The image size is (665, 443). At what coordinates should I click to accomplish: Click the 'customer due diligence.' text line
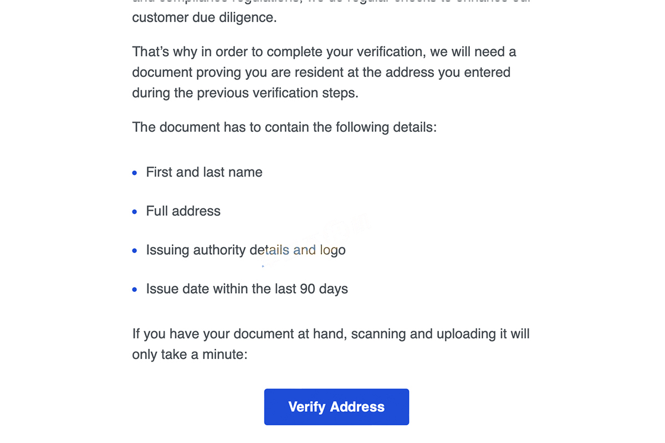pos(204,18)
